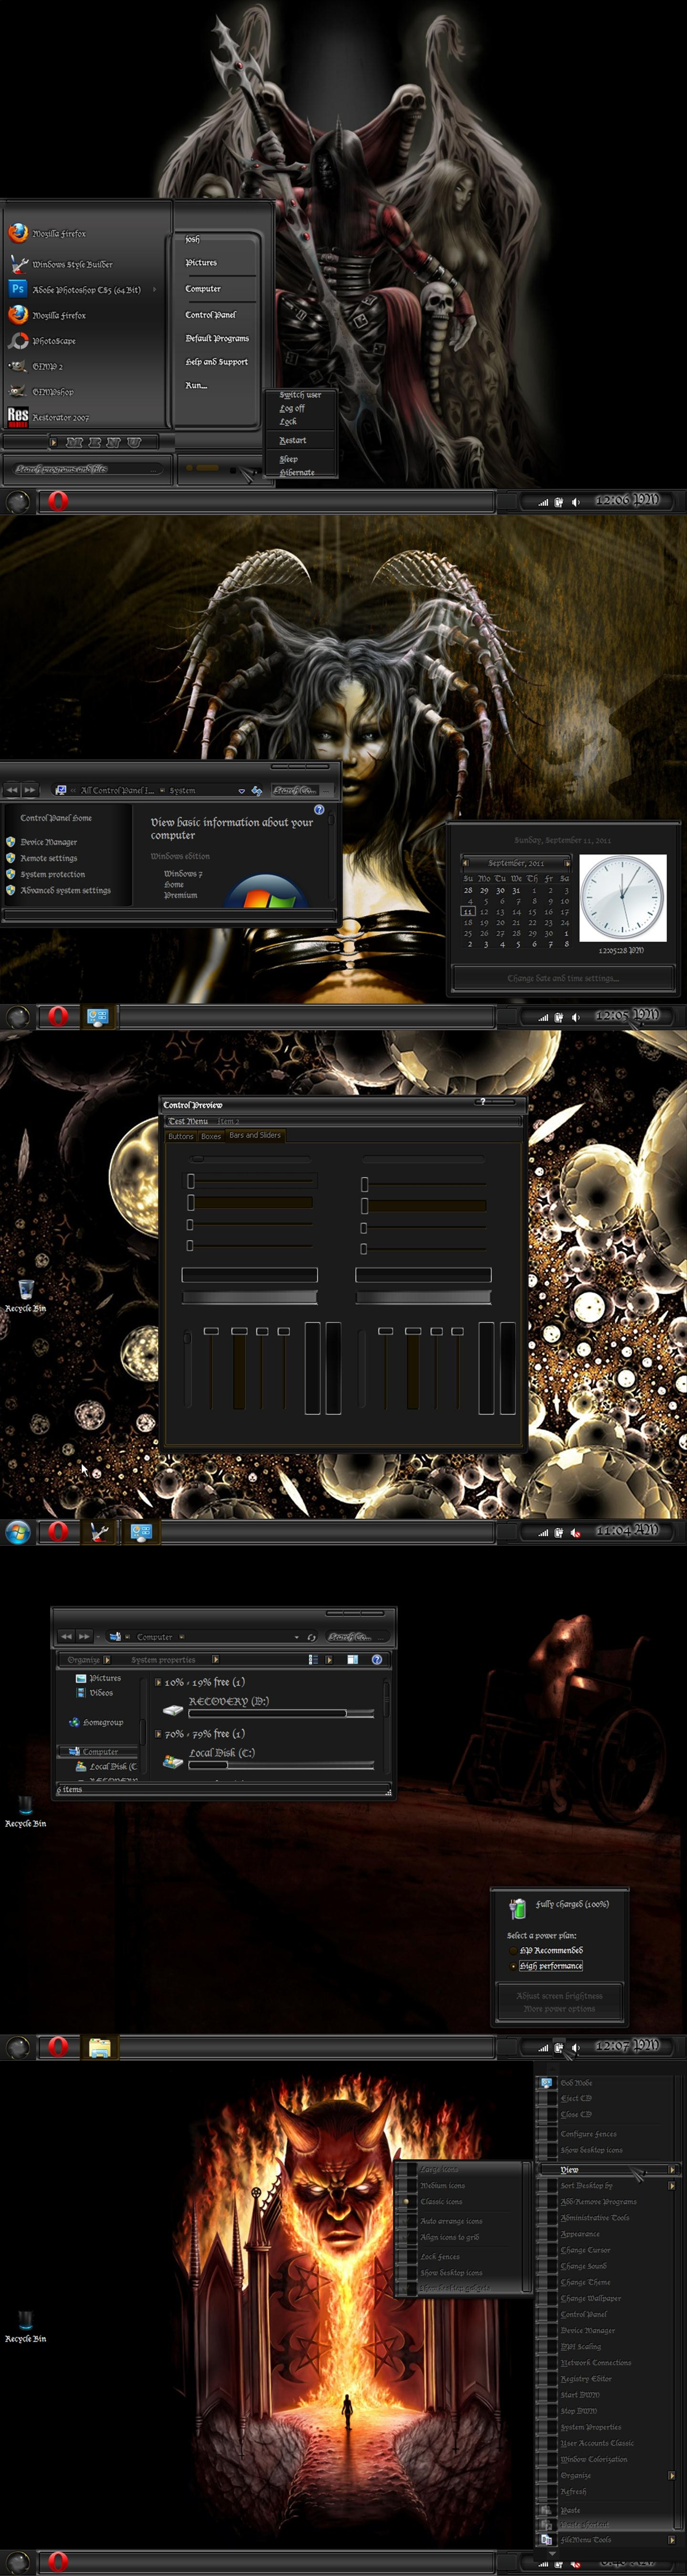Choose Change Wallpaper from context menu
The width and height of the screenshot is (687, 2576).
[590, 2298]
